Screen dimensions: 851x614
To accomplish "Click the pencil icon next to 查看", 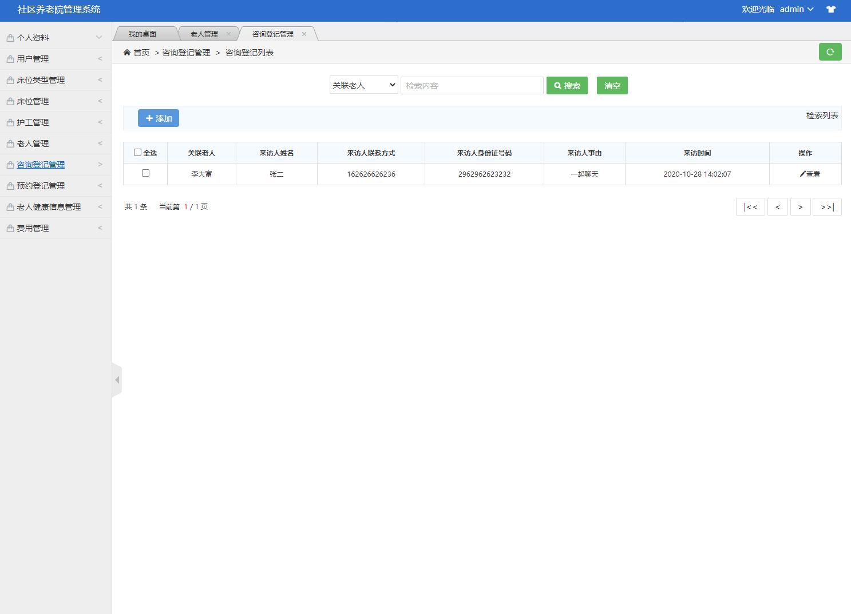I will 802,174.
